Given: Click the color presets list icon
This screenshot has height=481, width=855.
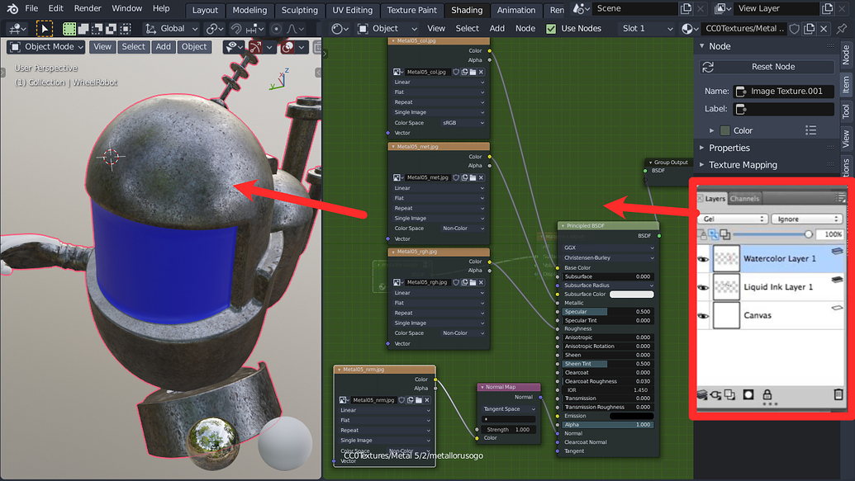Looking at the screenshot, I should point(811,130).
